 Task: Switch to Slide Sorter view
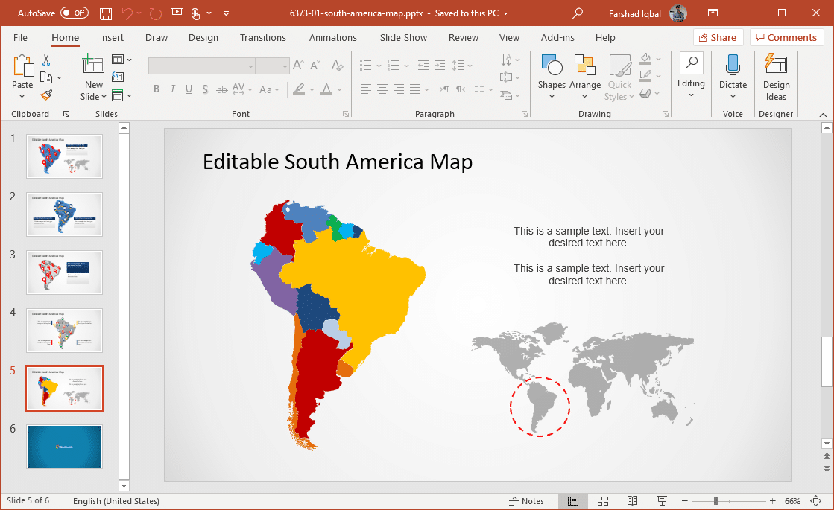click(x=603, y=501)
